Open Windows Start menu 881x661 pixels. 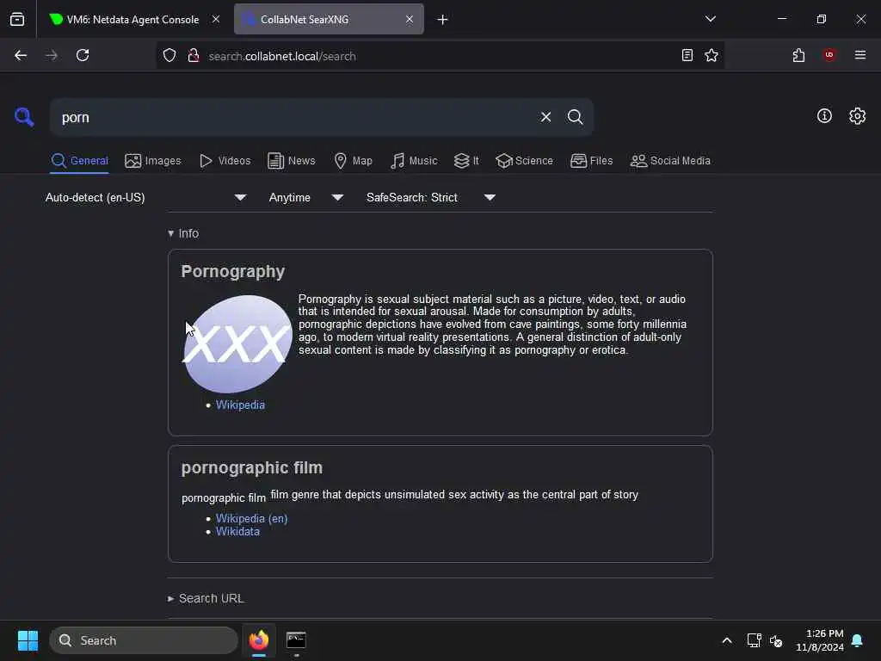(x=28, y=640)
